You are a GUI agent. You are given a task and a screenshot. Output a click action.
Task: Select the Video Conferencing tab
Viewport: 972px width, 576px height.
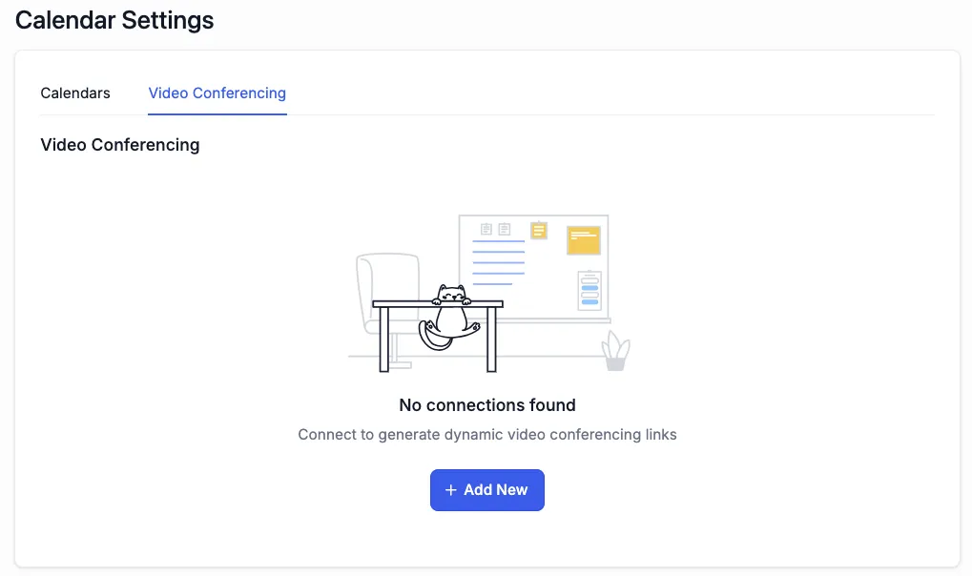[217, 93]
